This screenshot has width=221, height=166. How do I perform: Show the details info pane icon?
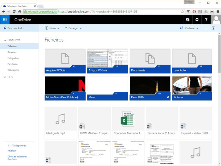tap(213, 28)
